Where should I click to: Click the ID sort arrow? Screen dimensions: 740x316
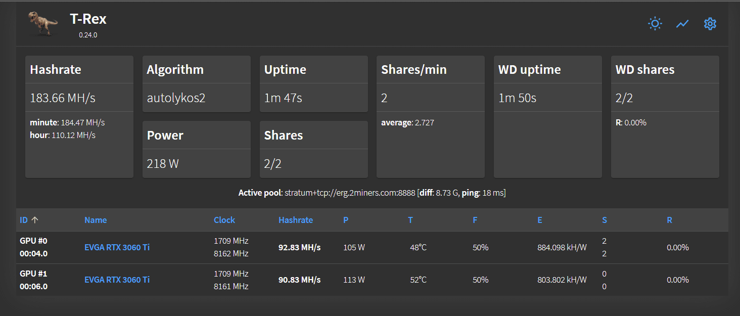tap(34, 220)
